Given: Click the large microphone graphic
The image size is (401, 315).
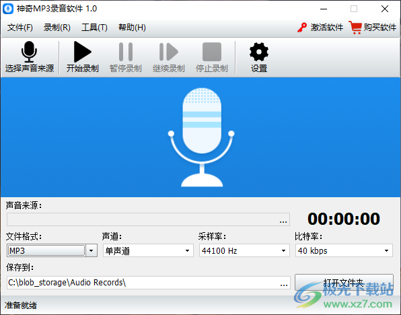Looking at the screenshot, I should (201, 137).
